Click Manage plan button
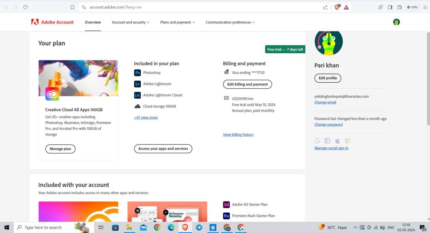 [x=60, y=149]
